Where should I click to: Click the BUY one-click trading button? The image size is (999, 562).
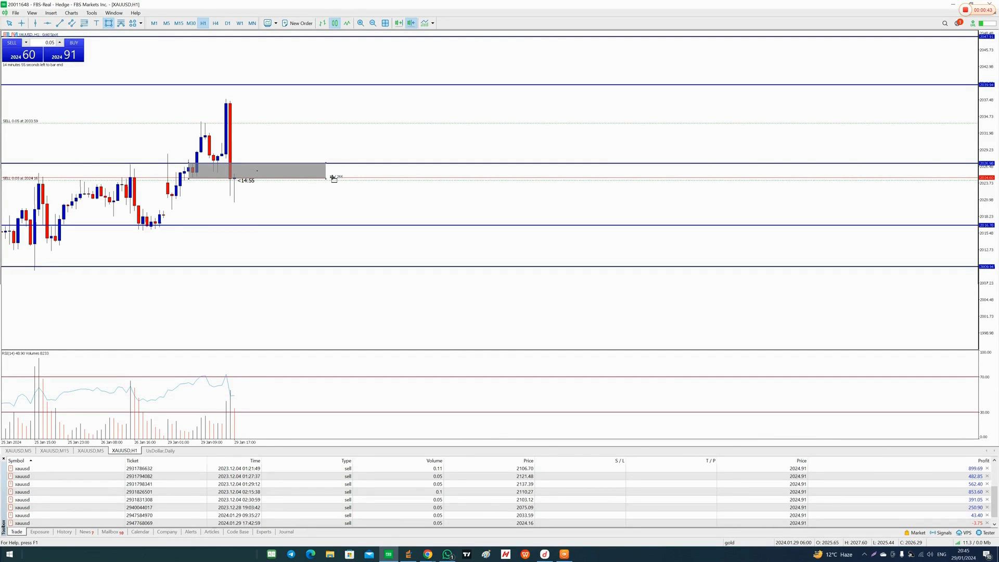74,43
